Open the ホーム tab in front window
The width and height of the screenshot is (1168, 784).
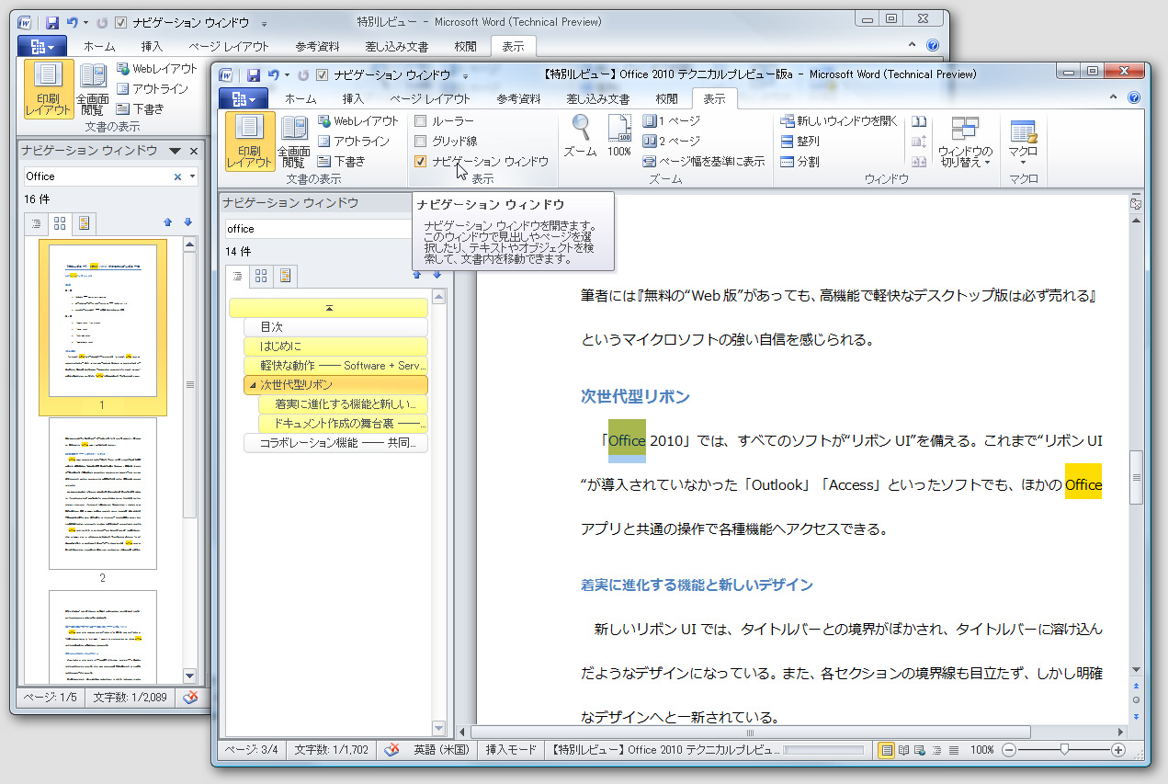click(x=301, y=98)
